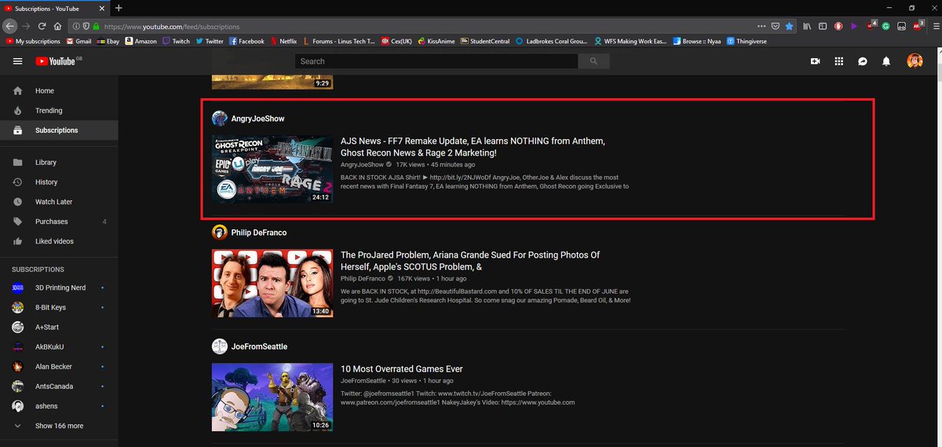Open the ashens subscription
Viewport: 942px width, 447px height.
point(59,406)
